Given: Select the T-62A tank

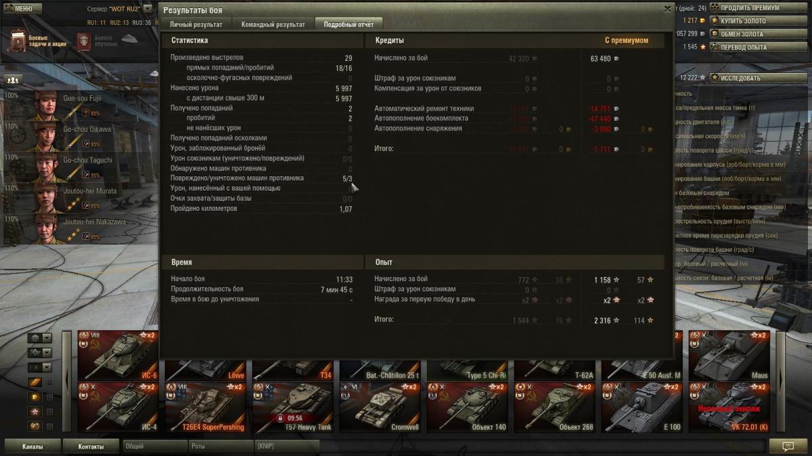Looking at the screenshot, I should click(555, 370).
